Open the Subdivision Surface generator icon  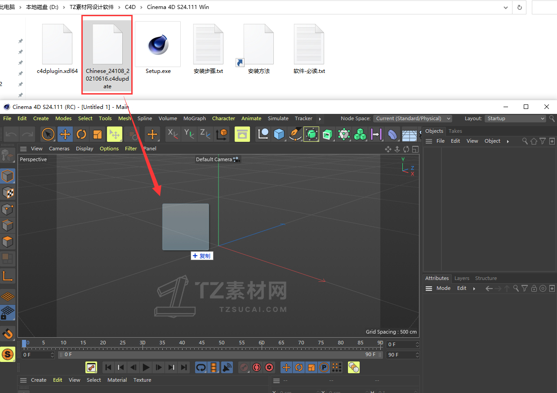pyautogui.click(x=311, y=134)
